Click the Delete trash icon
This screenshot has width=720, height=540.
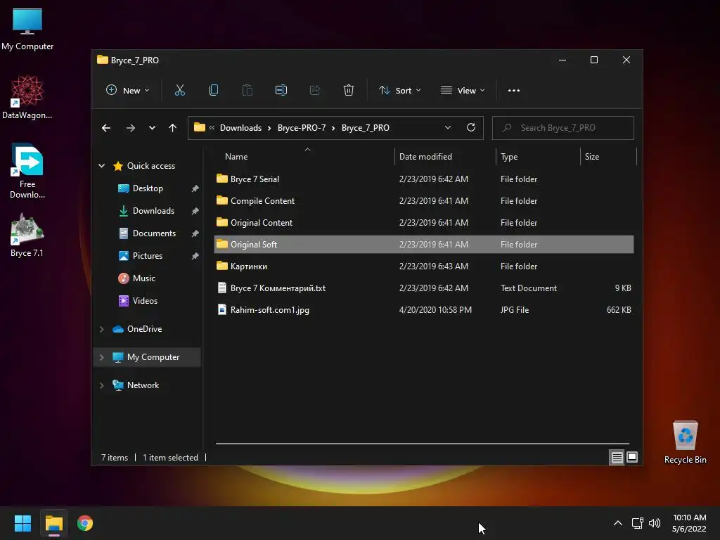(349, 91)
